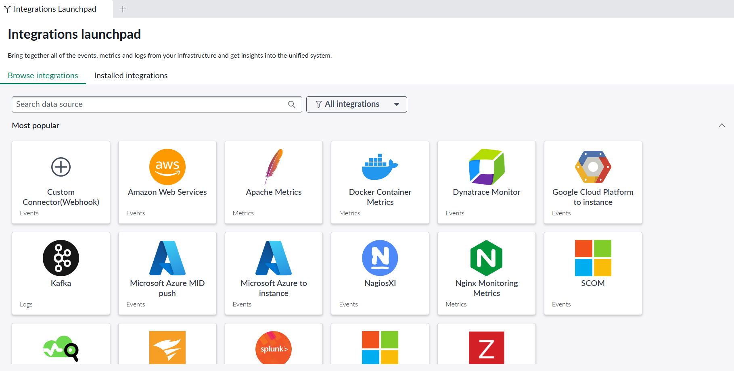The width and height of the screenshot is (734, 371).
Task: Open Dynatrace Monitor card title
Action: (x=487, y=192)
